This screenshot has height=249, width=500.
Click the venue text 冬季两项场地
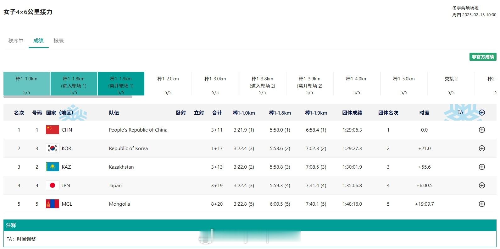[x=465, y=8]
